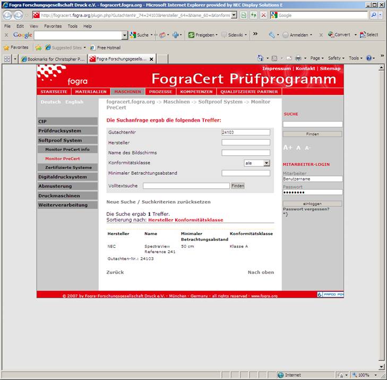Click the Papoo footer badge icon

point(330,294)
